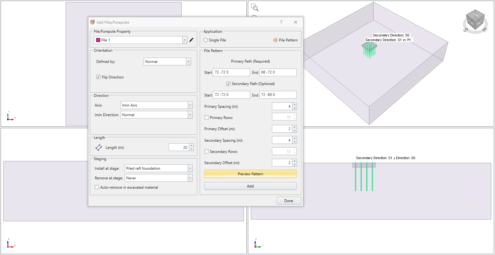Click the Primary Spacing value field

tap(282, 106)
